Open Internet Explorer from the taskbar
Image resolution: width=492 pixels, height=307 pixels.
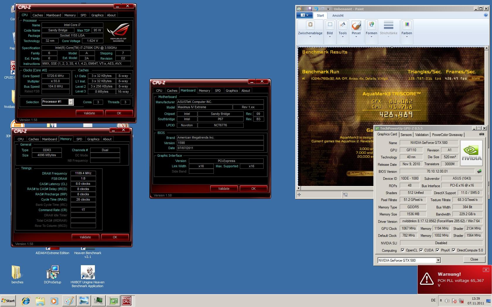(26, 301)
